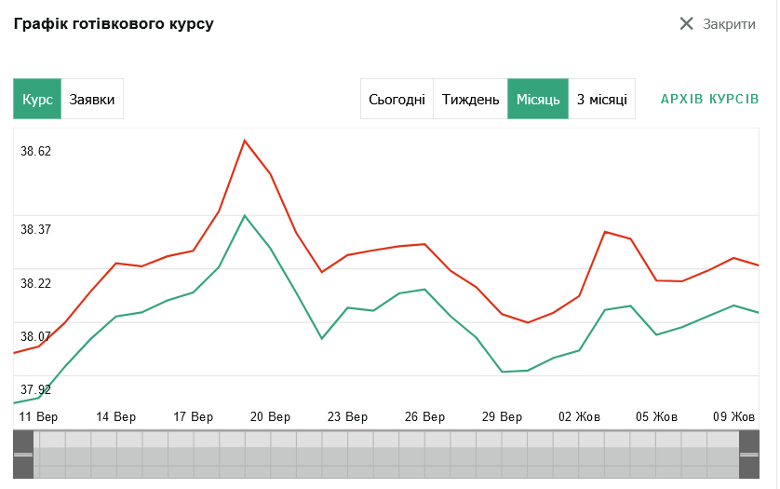Click the Графік готівкового курсу heading

tap(114, 23)
